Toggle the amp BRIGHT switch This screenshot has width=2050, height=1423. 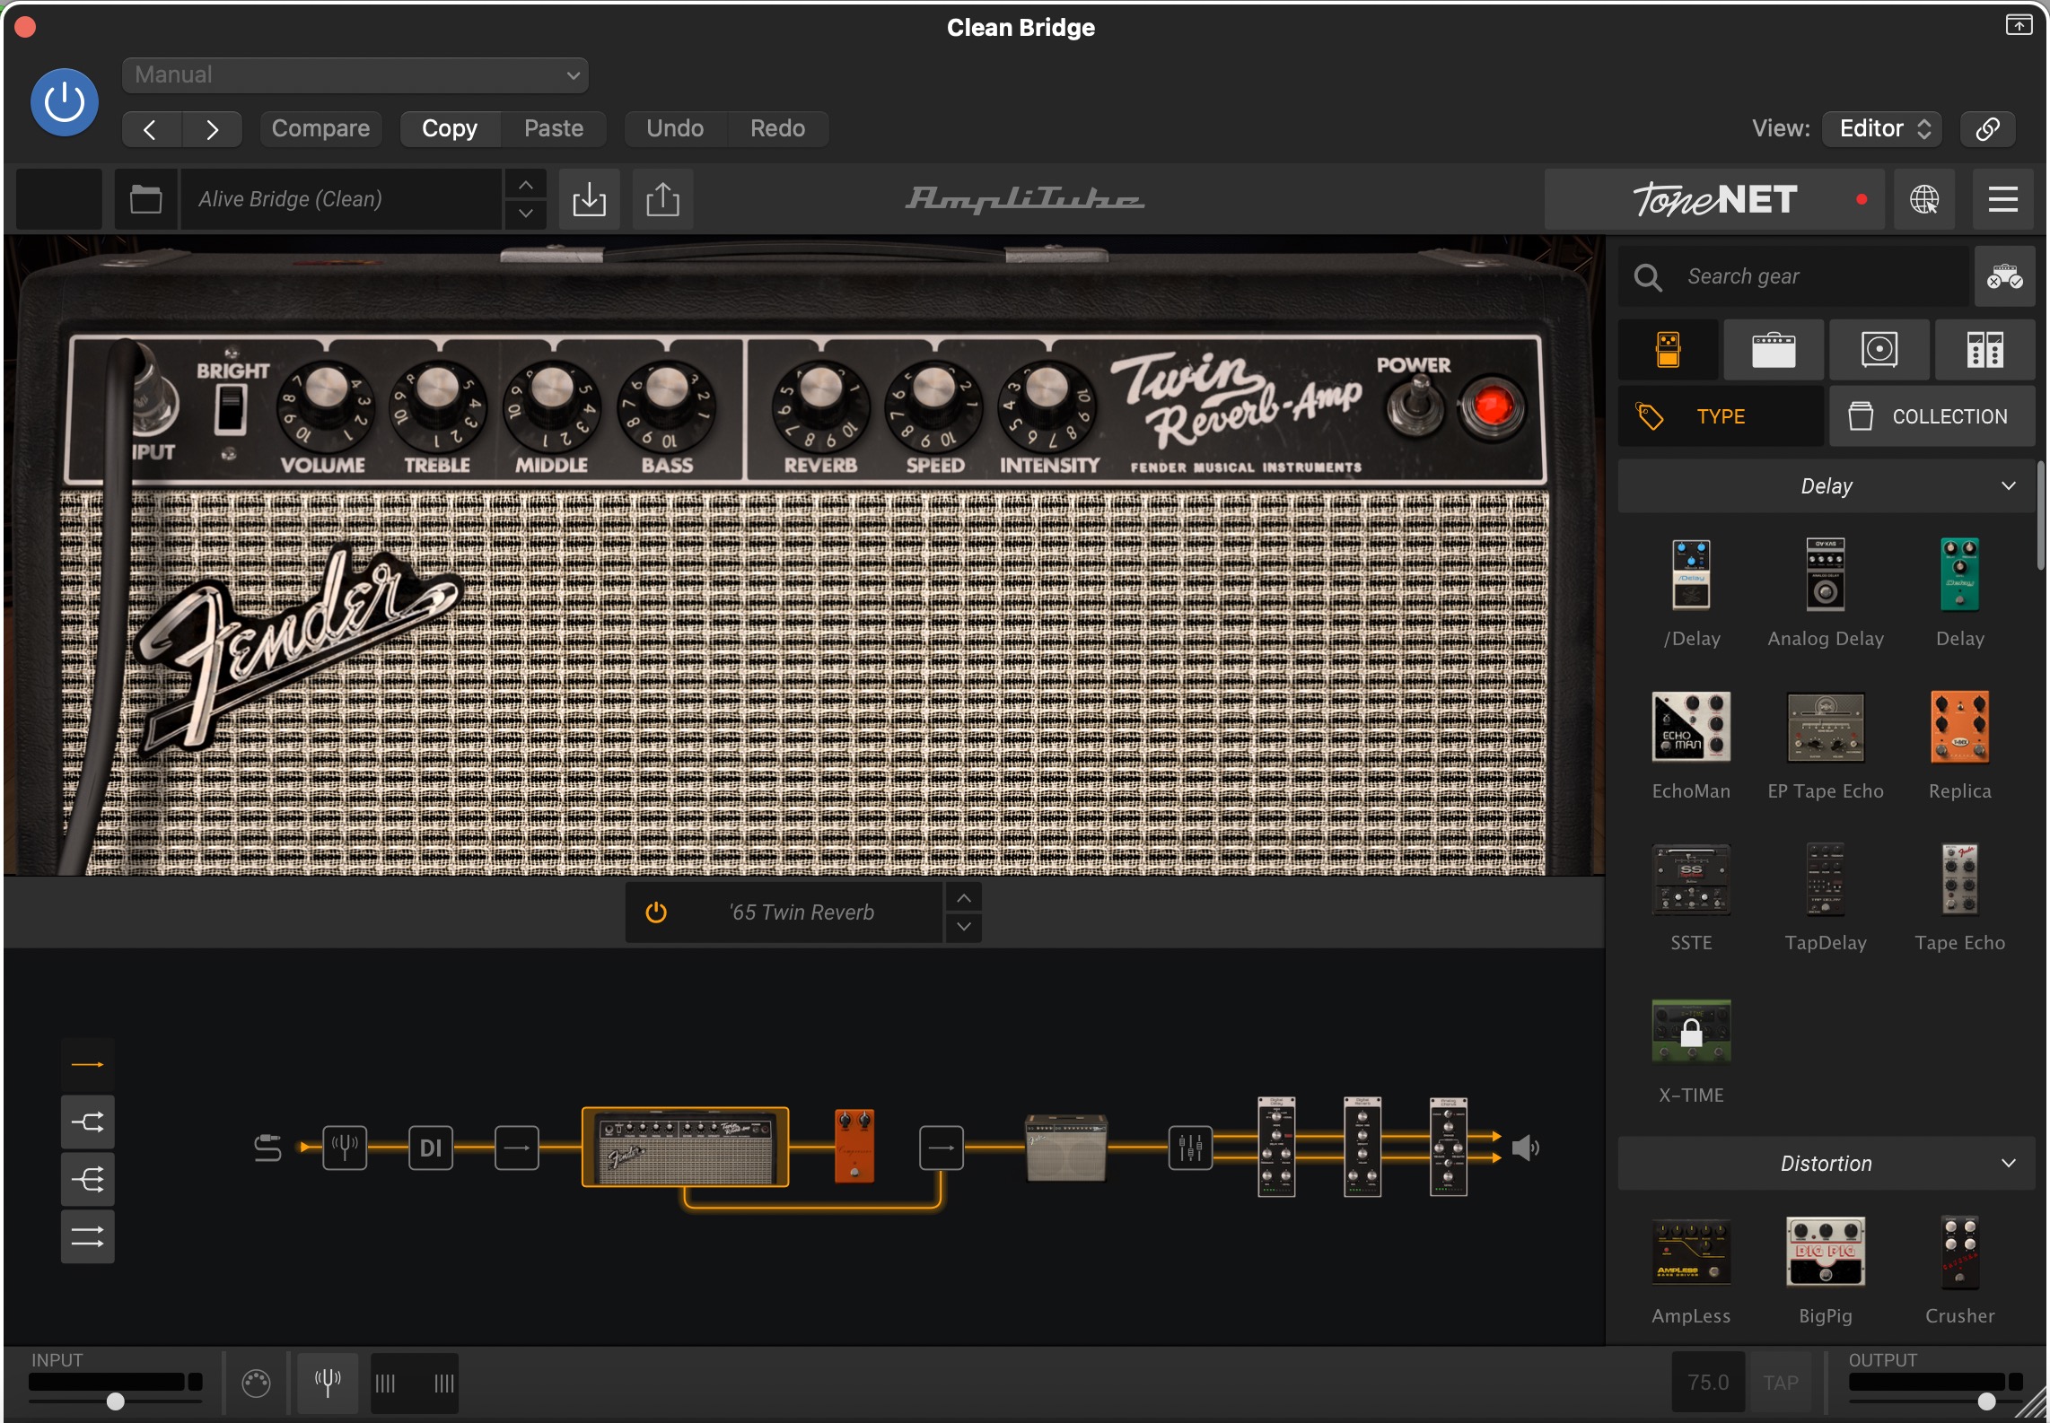[x=231, y=410]
